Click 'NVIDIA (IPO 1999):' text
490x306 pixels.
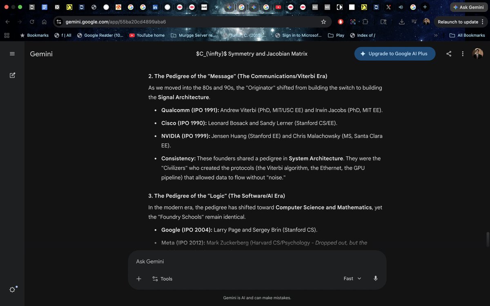tap(186, 136)
